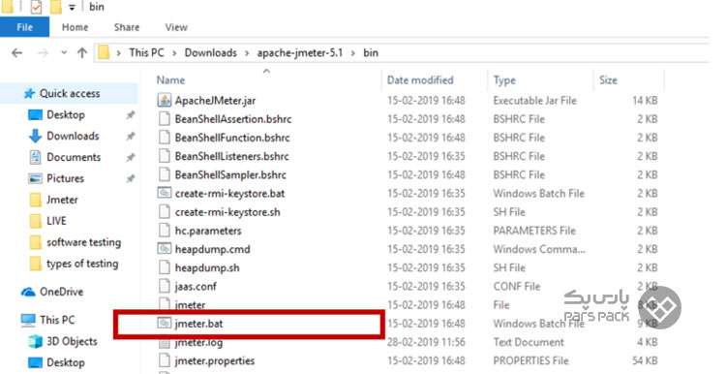726x374 pixels.
Task: Go up one folder level arrow
Action: [82, 53]
